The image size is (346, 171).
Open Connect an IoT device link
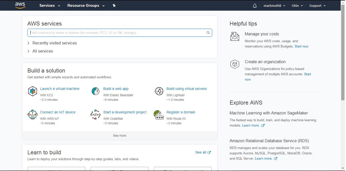[58, 112]
